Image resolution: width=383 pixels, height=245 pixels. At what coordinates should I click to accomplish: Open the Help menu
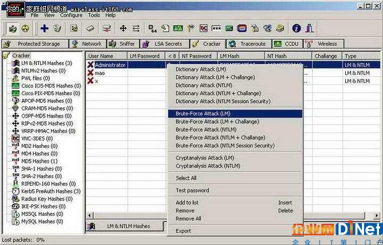click(110, 15)
